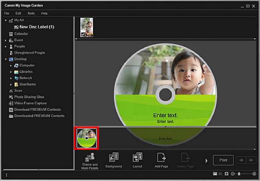Open Photo Sharing Sites
Viewport: 260px width, 181px height.
pos(29,97)
